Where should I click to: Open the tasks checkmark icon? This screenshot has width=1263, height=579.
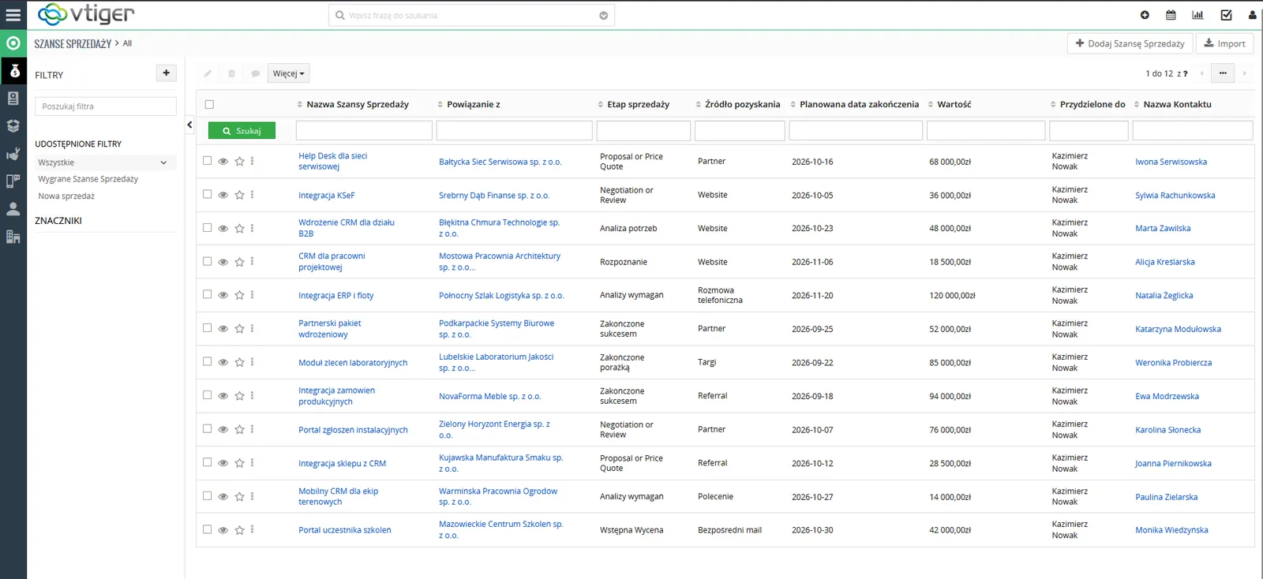(x=1226, y=15)
